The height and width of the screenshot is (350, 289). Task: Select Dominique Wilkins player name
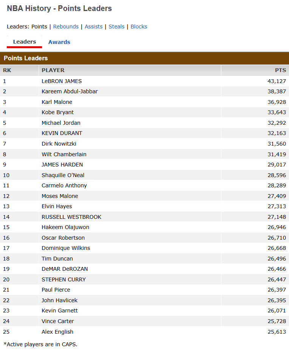tap(66, 248)
